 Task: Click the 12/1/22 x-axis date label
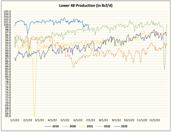coord(154,120)
